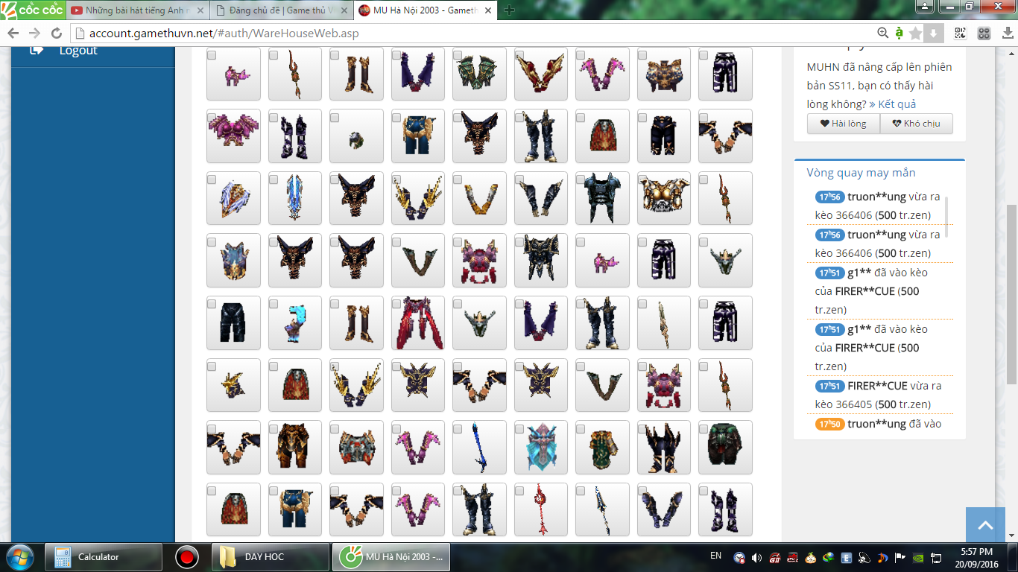This screenshot has height=572, width=1018.
Task: Select the green and brown pants item
Action: pos(725,447)
